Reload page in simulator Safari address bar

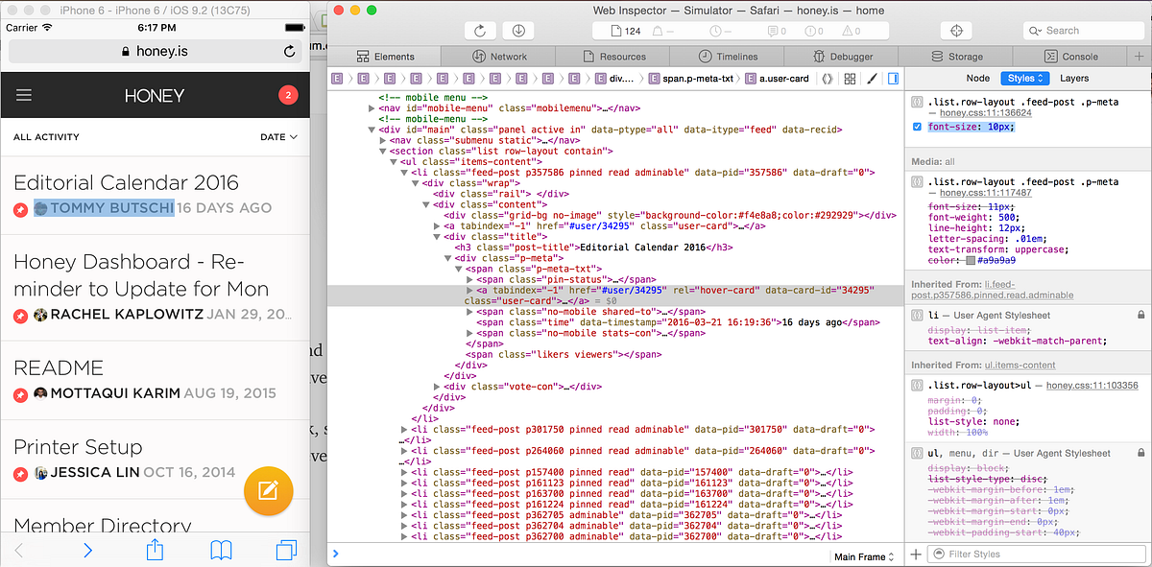tap(291, 52)
